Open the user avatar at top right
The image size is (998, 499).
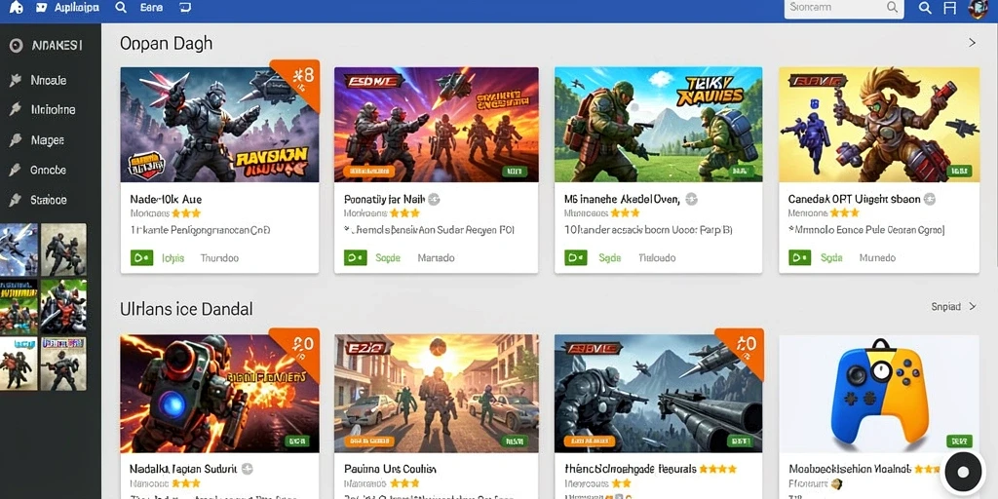point(978,8)
